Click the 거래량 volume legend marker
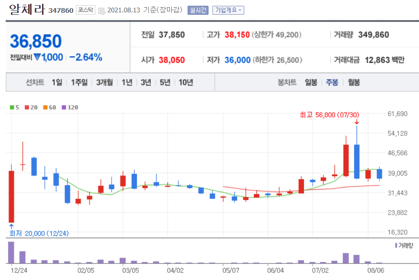The height and width of the screenshot is (280, 419). coord(396,245)
